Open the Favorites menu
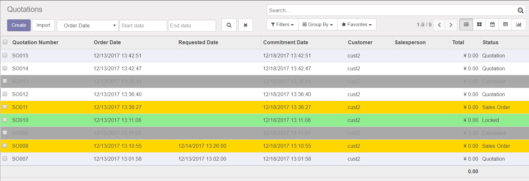The width and height of the screenshot is (529, 181). tap(356, 25)
